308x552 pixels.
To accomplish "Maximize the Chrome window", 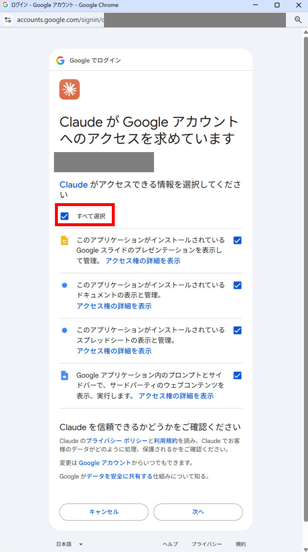I will coord(277,5).
